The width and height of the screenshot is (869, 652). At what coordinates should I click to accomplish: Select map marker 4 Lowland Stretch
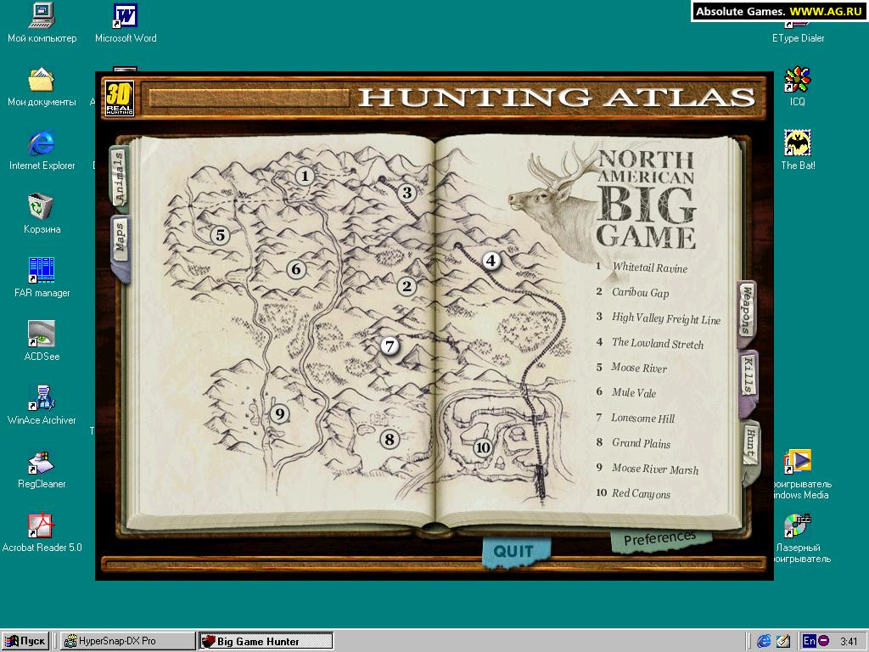491,260
